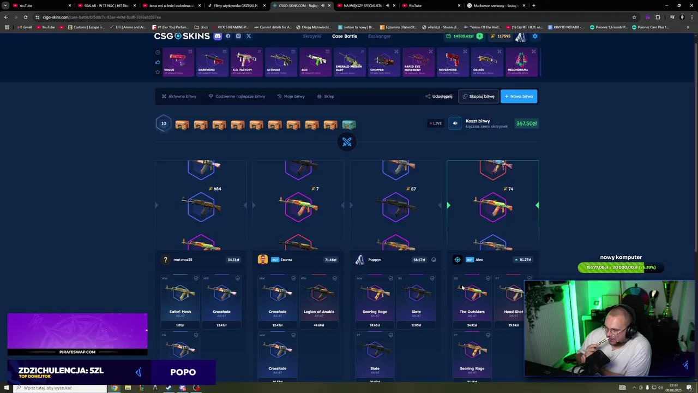Viewport: 698px width, 393px height.
Task: Open settings gear icon in site header
Action: [x=535, y=36]
